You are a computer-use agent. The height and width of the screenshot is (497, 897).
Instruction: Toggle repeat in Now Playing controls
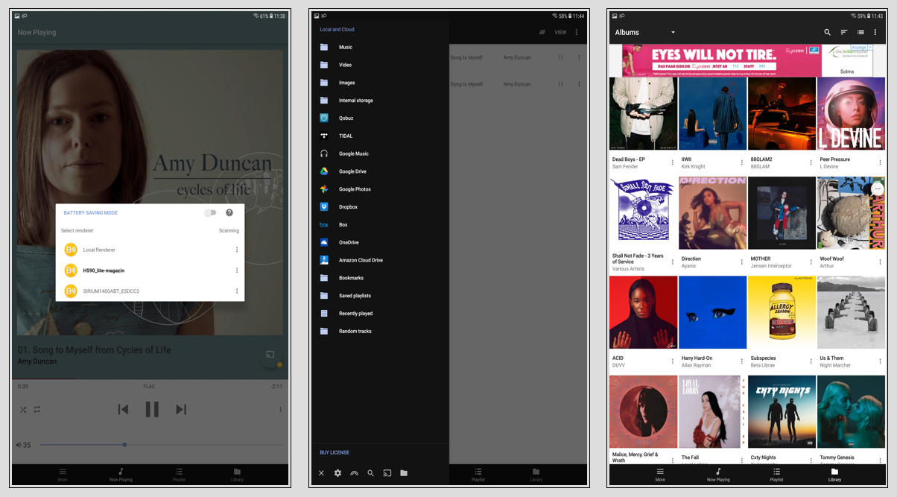(37, 409)
